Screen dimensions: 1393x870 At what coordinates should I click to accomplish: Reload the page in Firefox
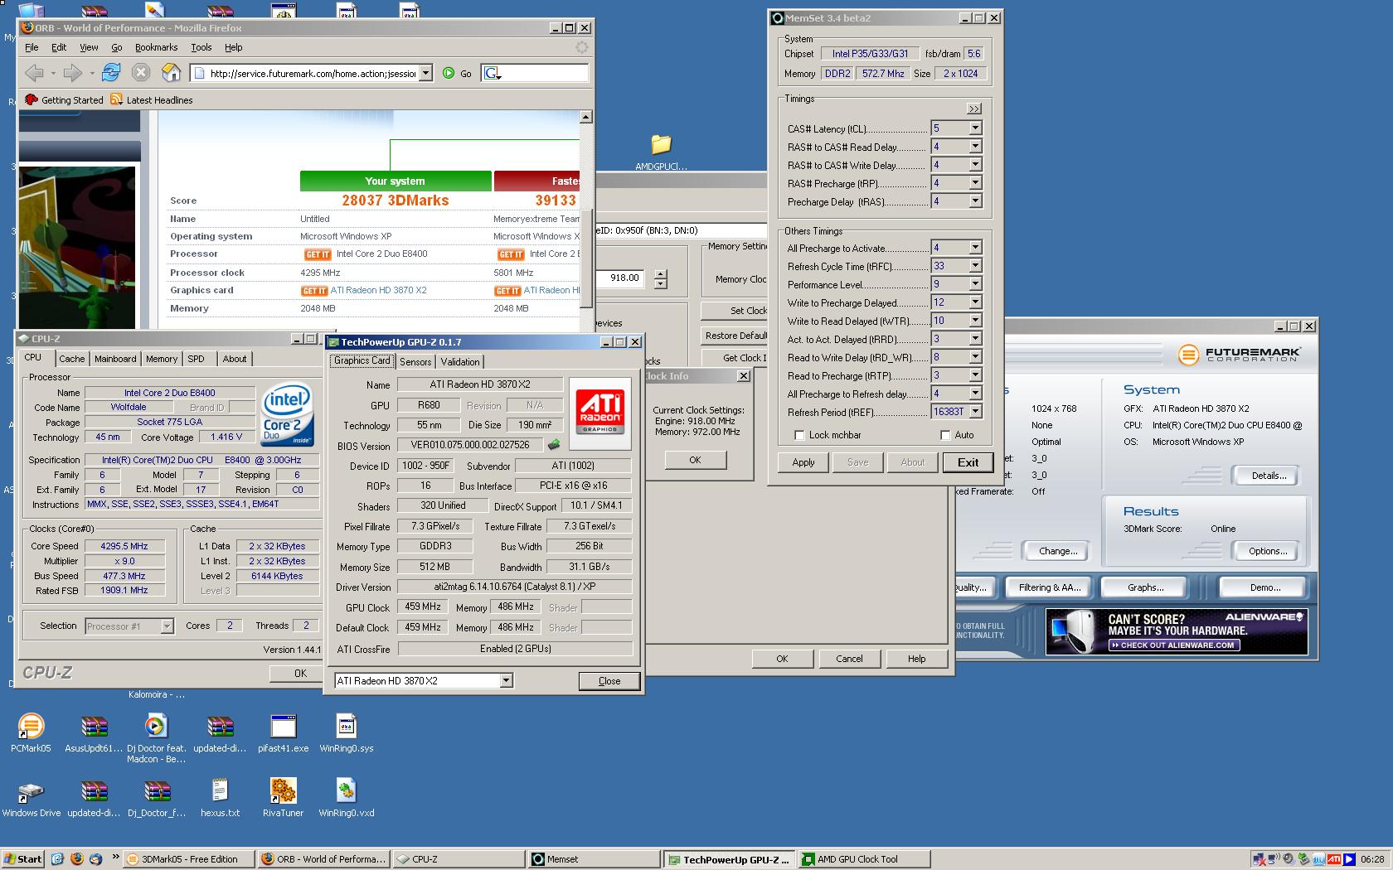point(110,73)
